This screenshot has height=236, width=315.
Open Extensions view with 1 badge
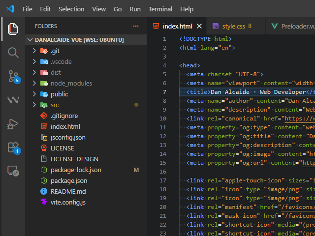(14, 148)
